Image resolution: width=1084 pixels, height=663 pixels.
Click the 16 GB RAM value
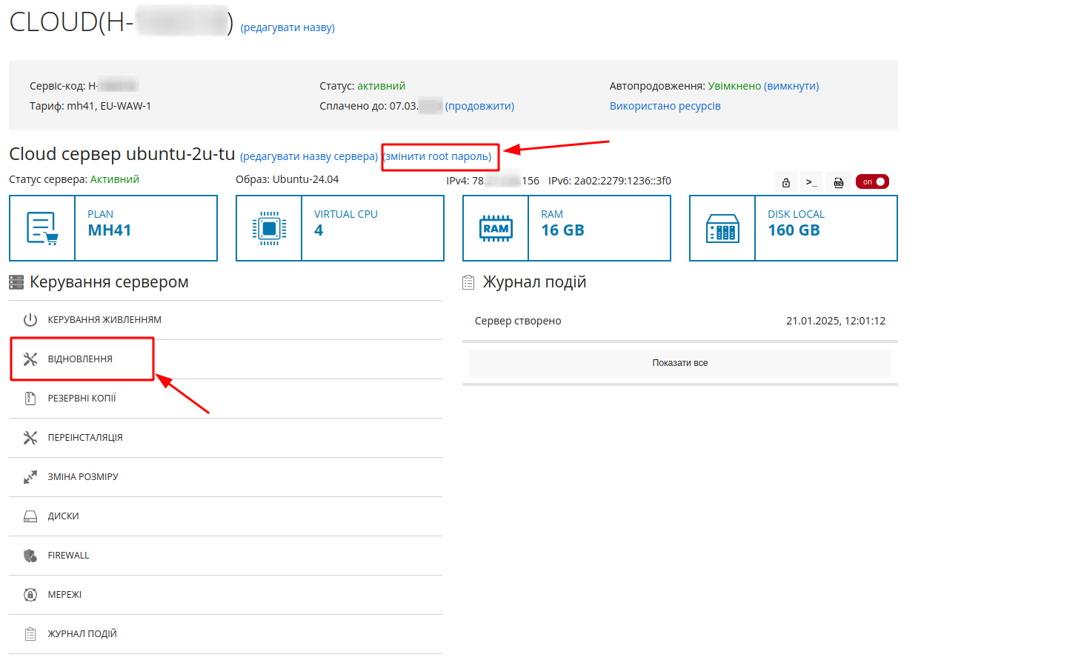pyautogui.click(x=563, y=230)
